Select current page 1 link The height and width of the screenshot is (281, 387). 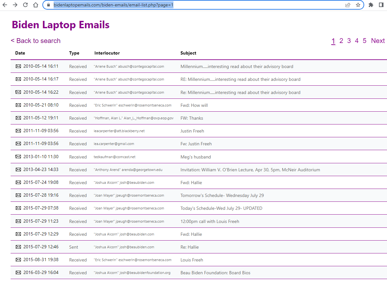333,41
